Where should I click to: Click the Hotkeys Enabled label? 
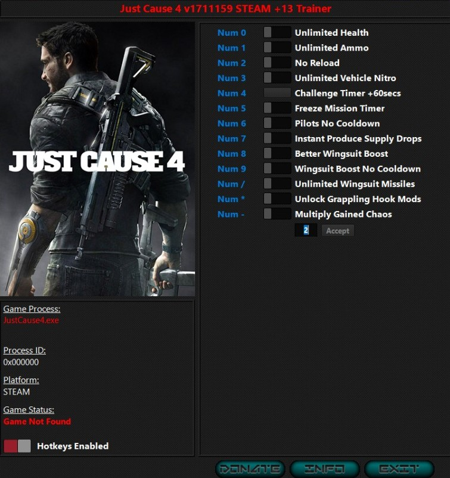[x=73, y=446]
